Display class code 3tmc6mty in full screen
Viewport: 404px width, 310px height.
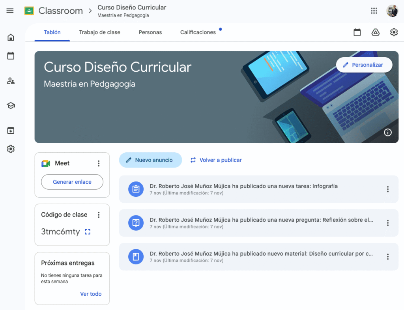(88, 232)
